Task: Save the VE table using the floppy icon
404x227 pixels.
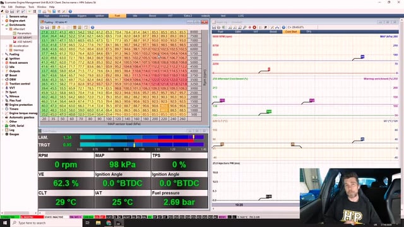Action: click(47, 27)
